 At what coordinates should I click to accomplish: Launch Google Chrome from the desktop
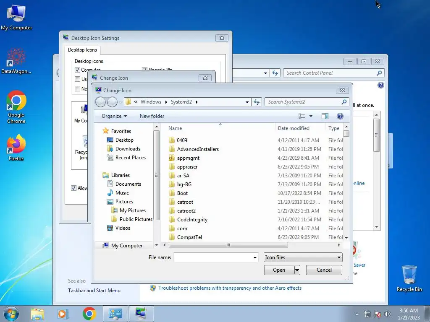pyautogui.click(x=16, y=107)
